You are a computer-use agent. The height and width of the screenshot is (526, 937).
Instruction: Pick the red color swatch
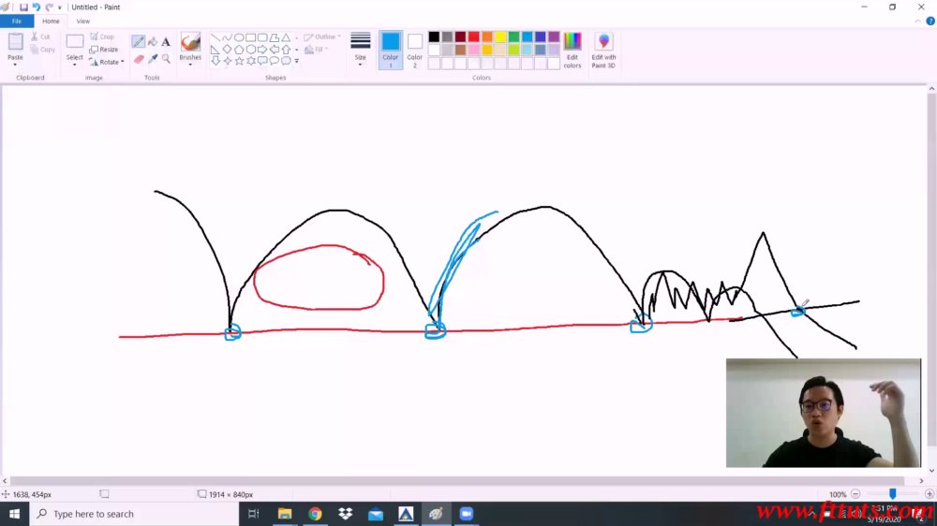pyautogui.click(x=474, y=37)
